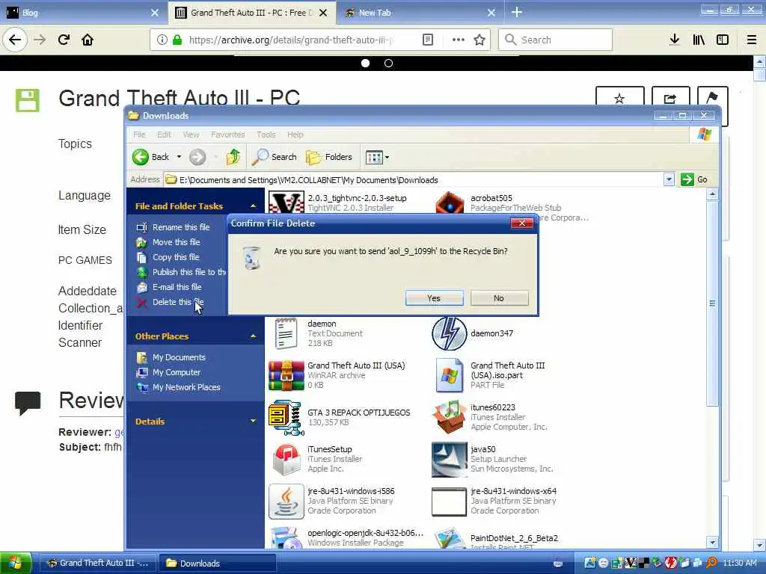The height and width of the screenshot is (574, 766).
Task: Collapse the File and Folder Tasks panel
Action: click(x=253, y=206)
